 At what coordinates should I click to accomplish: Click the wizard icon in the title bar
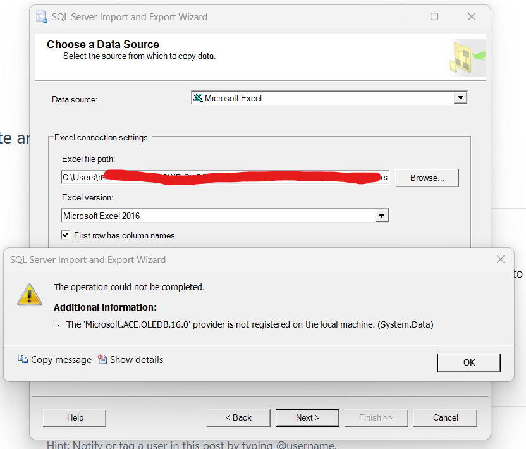point(40,16)
